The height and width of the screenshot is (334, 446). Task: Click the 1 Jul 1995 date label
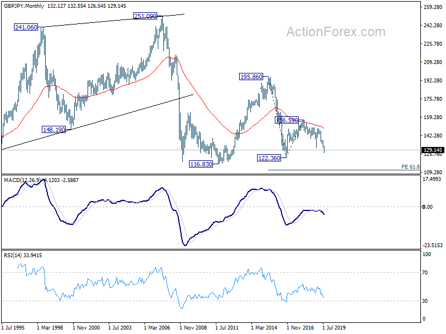point(13,327)
